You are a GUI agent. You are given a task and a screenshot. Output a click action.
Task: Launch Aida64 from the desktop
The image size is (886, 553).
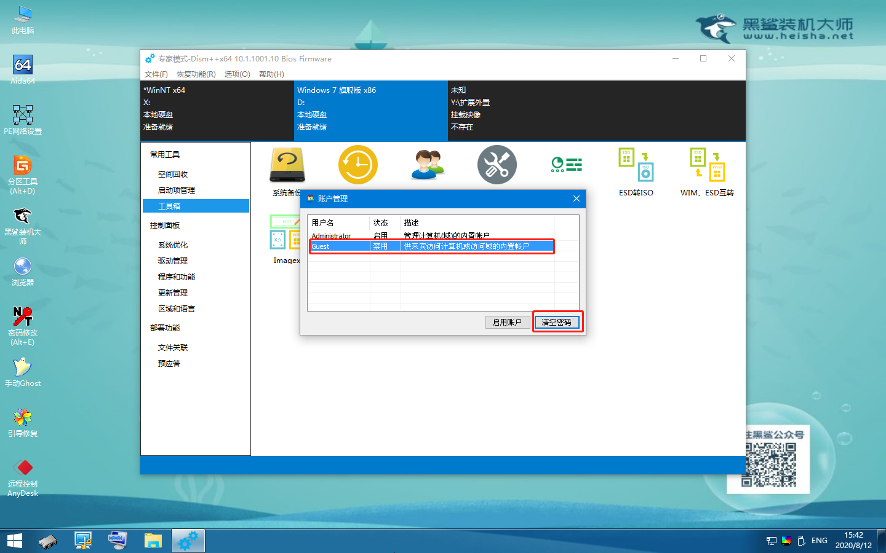coord(23,70)
